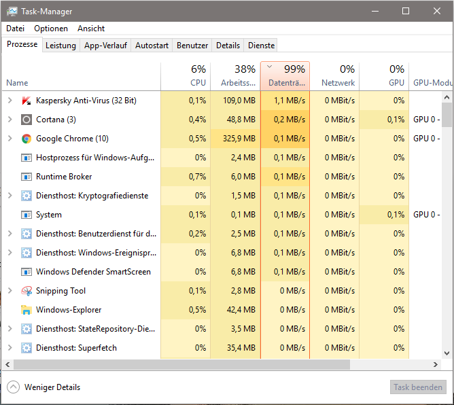454x405 pixels.
Task: Sort by the Arbeitss... memory column header
Action: click(235, 76)
